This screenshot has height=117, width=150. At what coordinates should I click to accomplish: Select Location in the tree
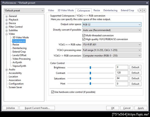[13, 77]
